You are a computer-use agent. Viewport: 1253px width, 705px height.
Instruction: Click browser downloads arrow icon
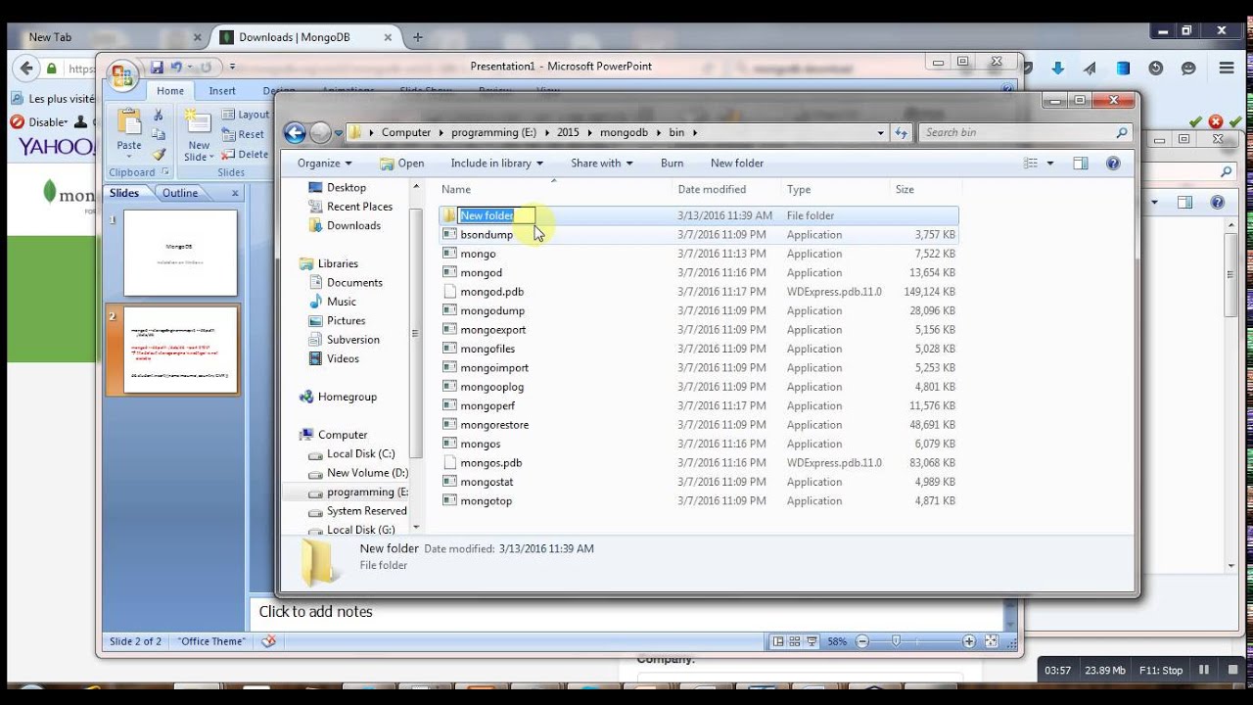[x=1057, y=69]
